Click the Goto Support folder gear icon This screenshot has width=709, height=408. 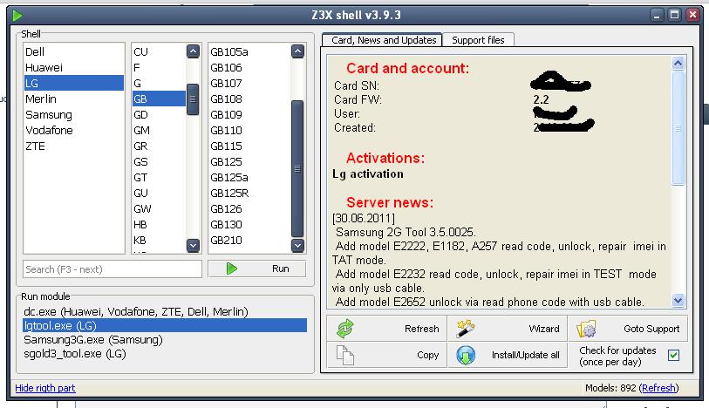click(586, 329)
